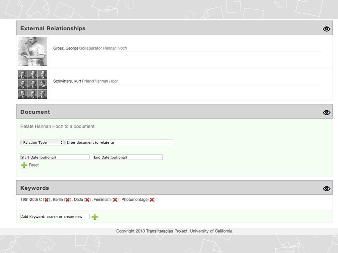Focus the Enter document to relate to field

click(119, 142)
